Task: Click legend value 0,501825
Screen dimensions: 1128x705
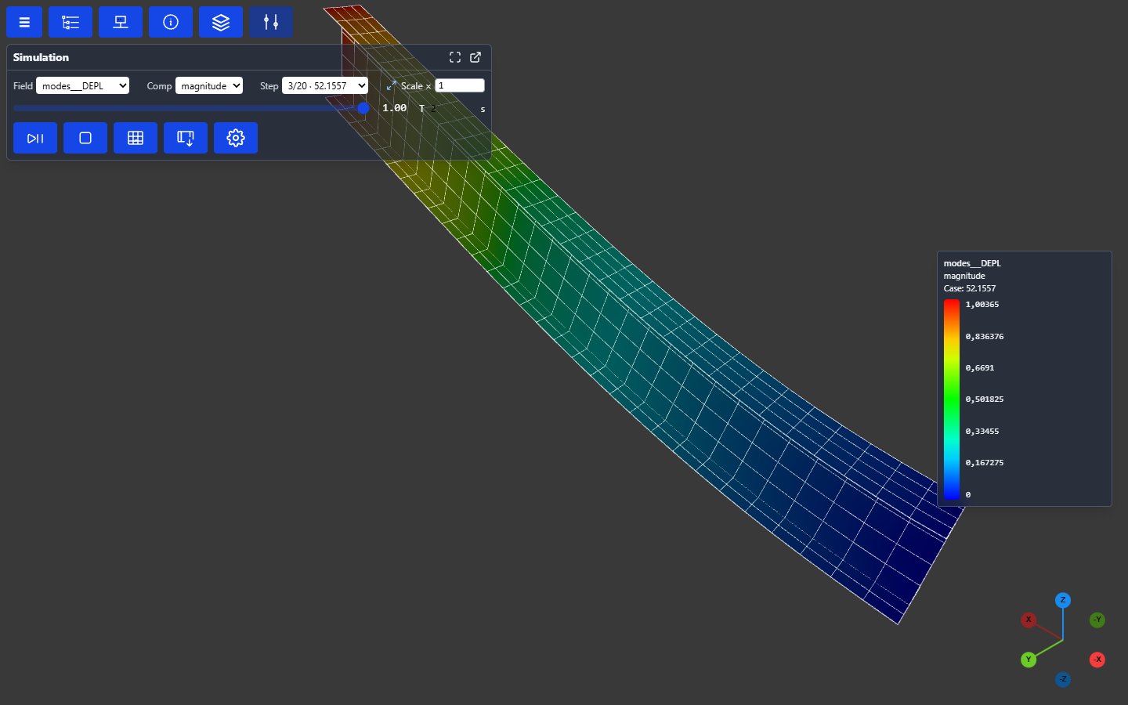Action: point(985,399)
